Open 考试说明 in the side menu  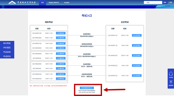(7, 52)
